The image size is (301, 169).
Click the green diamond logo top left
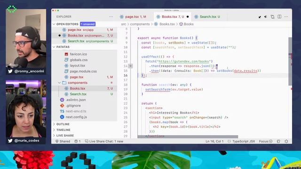click(x=11, y=9)
